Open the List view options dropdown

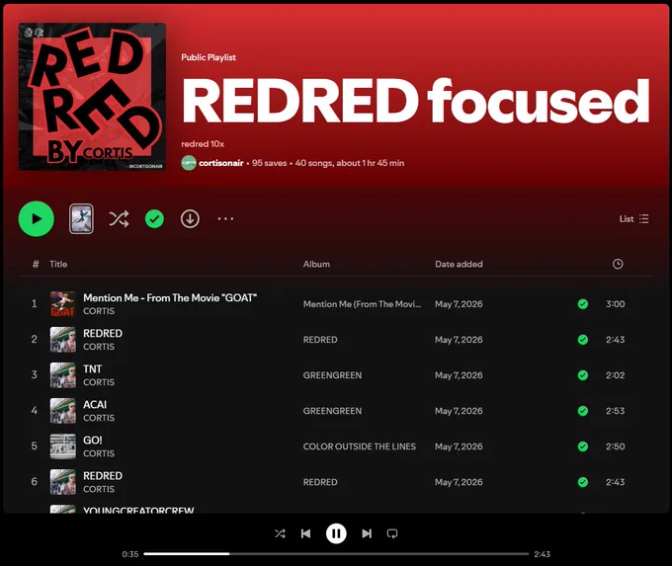633,219
